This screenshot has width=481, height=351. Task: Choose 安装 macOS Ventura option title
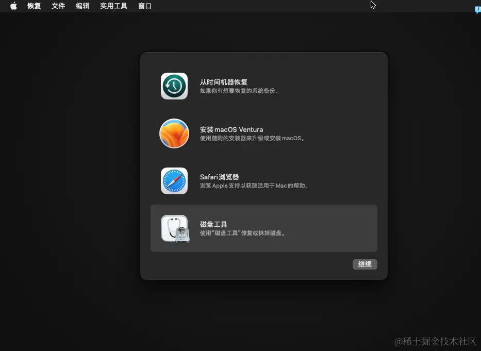(231, 129)
